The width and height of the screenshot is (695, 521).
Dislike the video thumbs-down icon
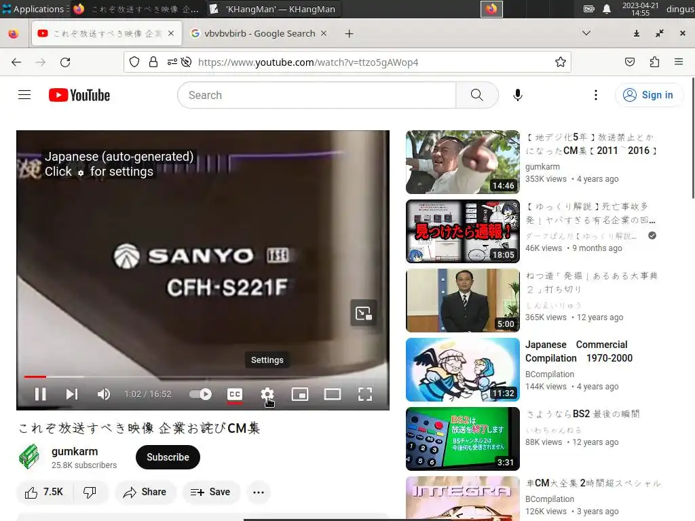[90, 493]
